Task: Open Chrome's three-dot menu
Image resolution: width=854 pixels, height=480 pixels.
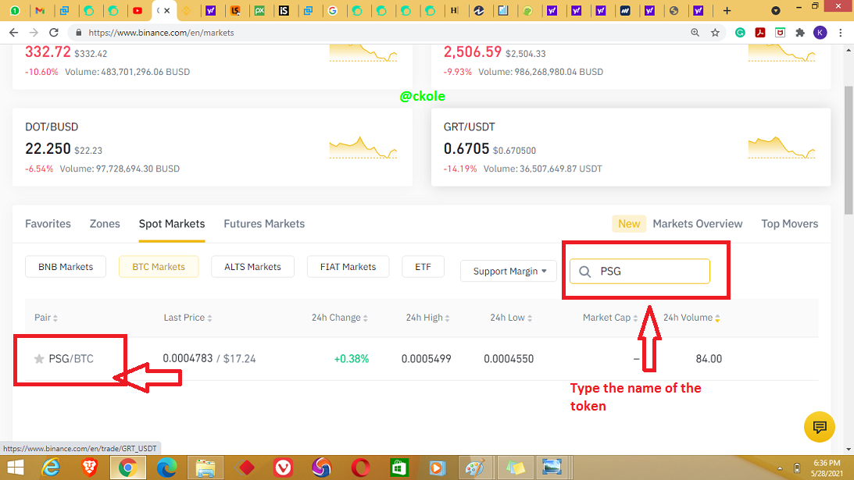Action: pyautogui.click(x=841, y=33)
